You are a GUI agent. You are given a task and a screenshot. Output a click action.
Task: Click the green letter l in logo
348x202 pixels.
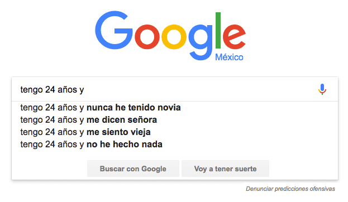pyautogui.click(x=218, y=30)
